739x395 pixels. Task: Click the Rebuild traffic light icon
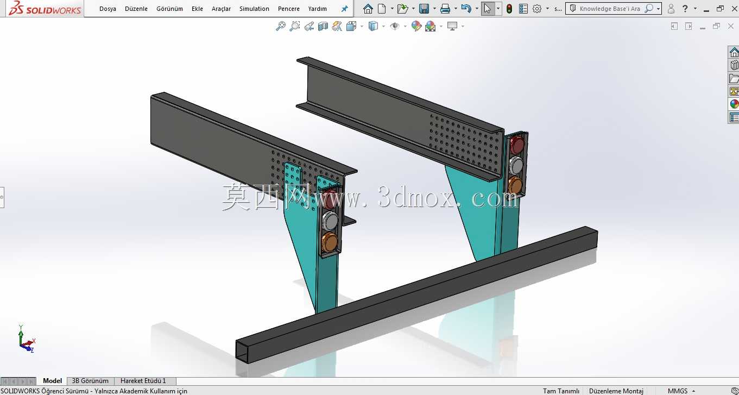pyautogui.click(x=509, y=9)
